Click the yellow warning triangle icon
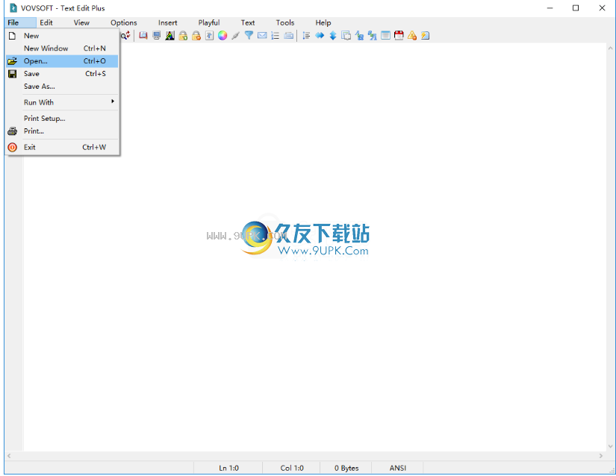The image size is (616, 476). 412,36
